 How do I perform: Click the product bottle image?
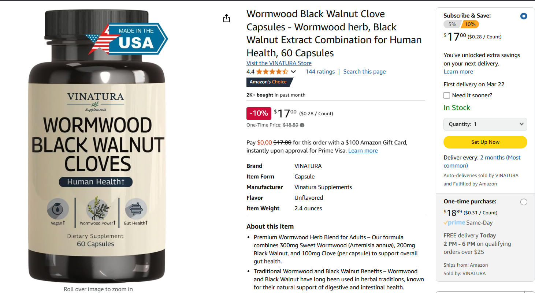[97, 146]
